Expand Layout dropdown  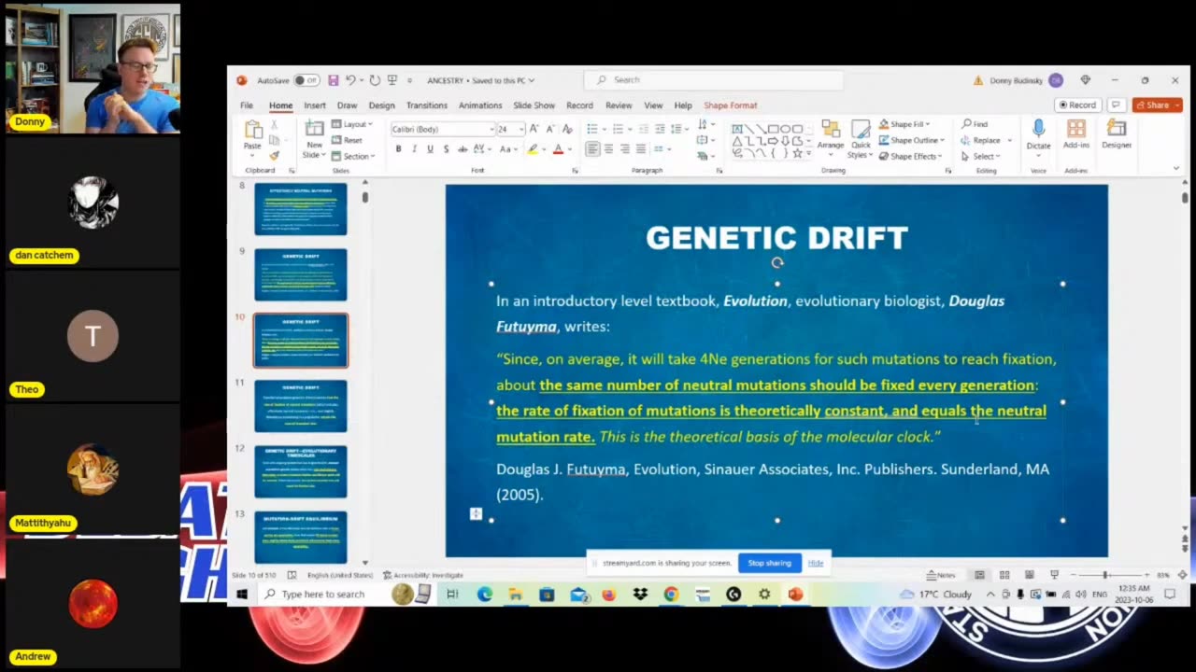pos(352,124)
